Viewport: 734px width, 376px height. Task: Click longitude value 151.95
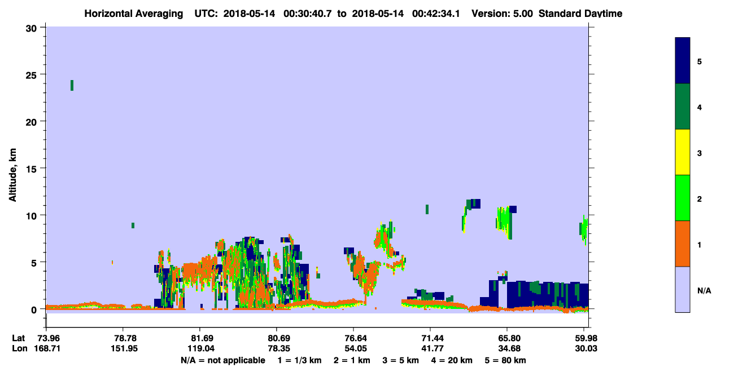[123, 348]
